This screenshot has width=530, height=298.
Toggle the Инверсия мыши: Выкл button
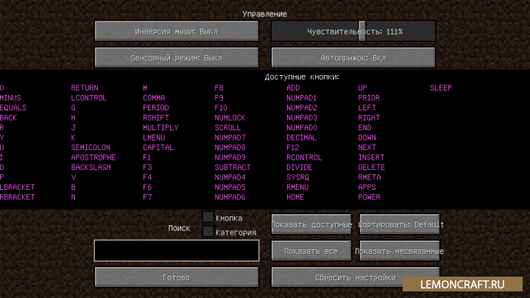tap(177, 32)
